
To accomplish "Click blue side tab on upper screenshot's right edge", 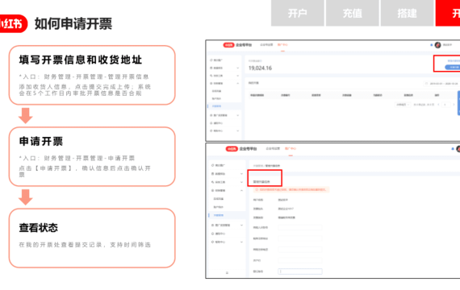I will (459, 103).
